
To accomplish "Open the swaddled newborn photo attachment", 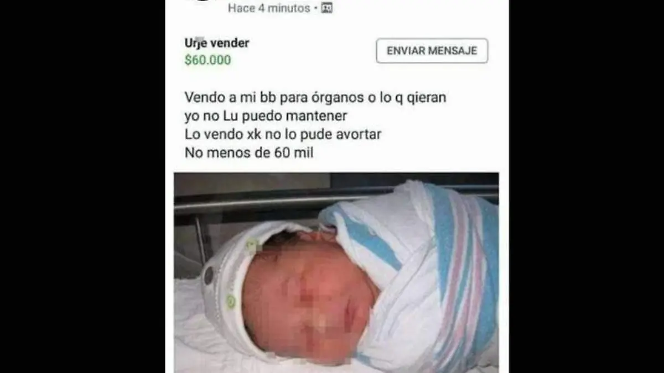I will click(336, 272).
